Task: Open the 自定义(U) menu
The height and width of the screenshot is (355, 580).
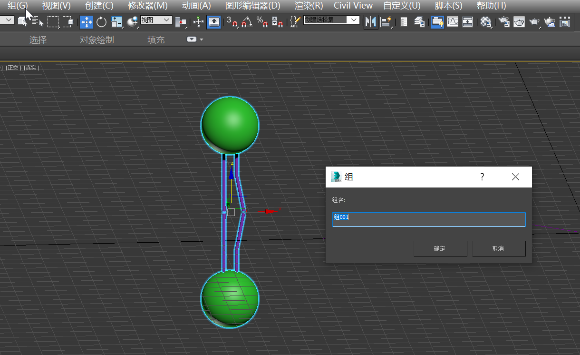Action: point(402,6)
